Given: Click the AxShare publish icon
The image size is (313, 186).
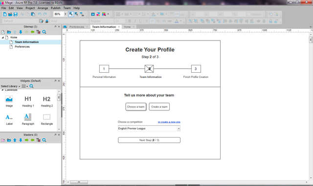Looking at the screenshot, I should (98, 14).
